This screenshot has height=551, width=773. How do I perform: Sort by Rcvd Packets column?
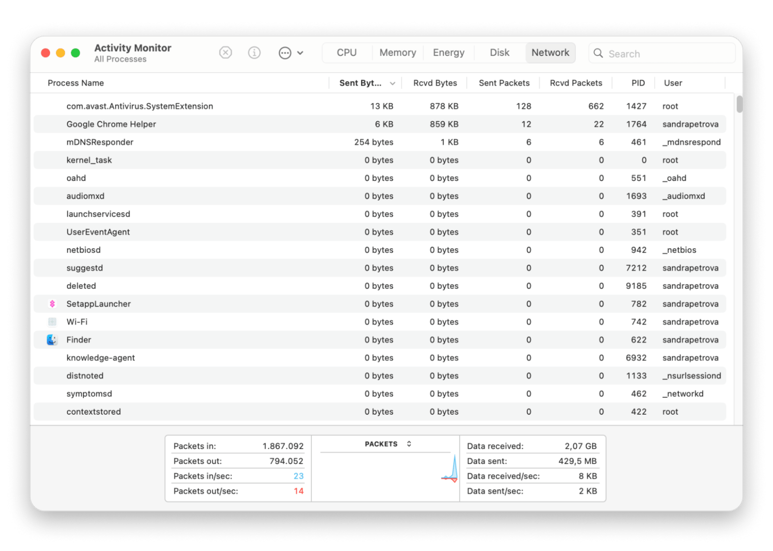576,83
